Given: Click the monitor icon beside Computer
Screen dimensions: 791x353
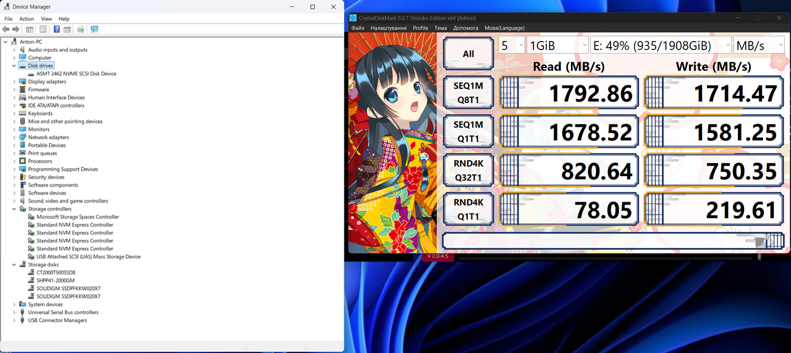Looking at the screenshot, I should tap(23, 57).
